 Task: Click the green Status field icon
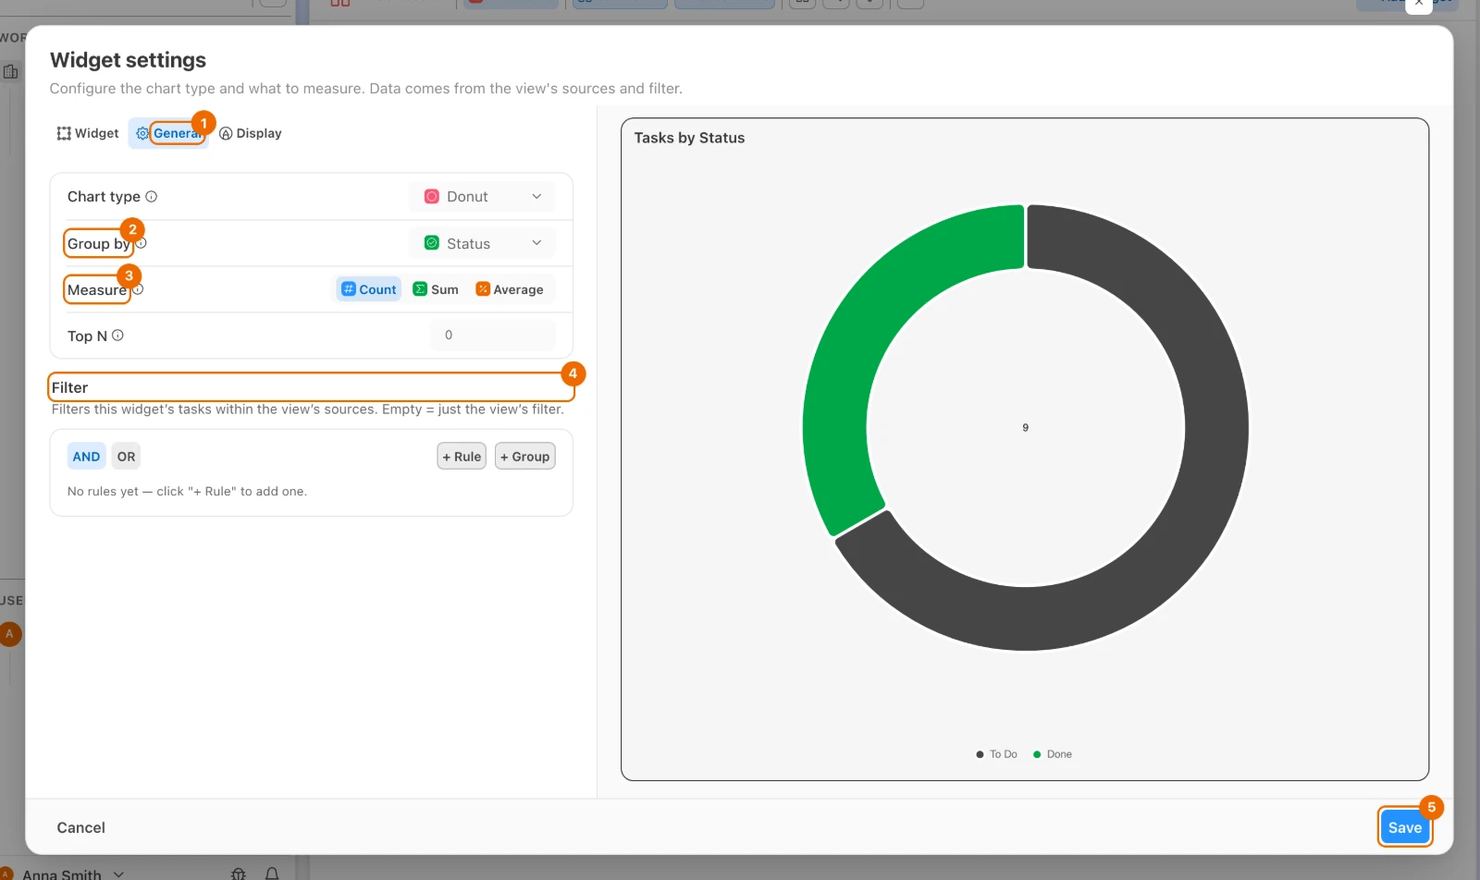(x=431, y=243)
